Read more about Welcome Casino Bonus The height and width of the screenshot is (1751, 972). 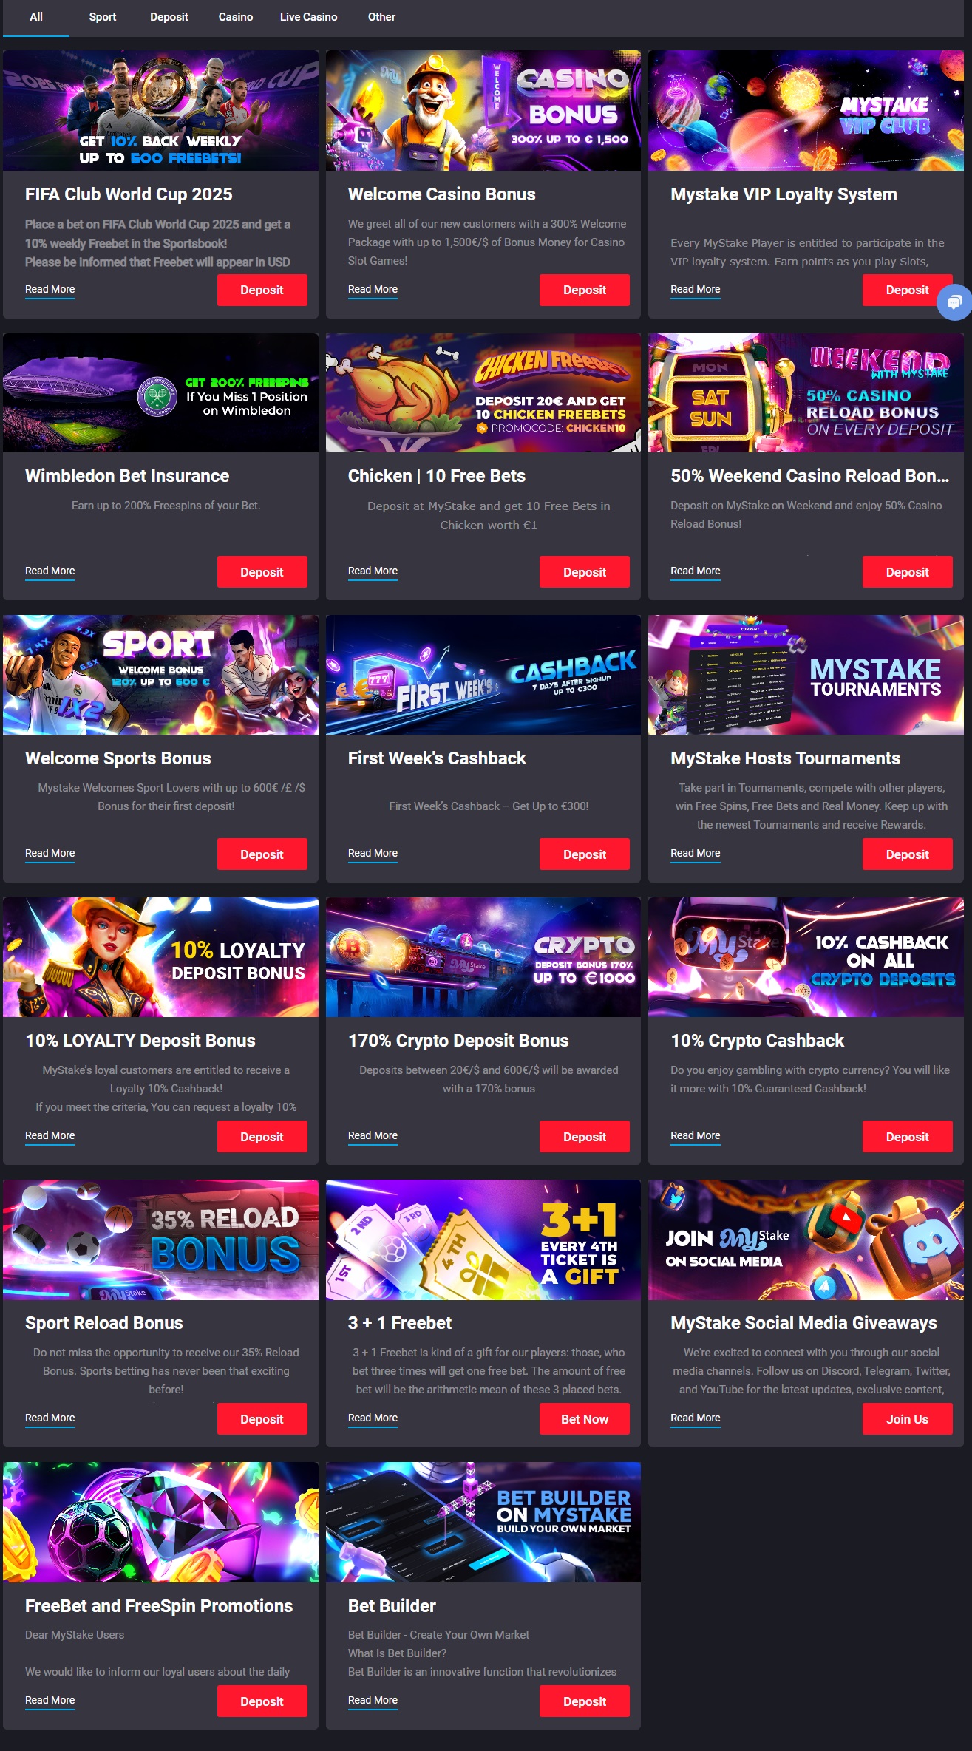(373, 289)
